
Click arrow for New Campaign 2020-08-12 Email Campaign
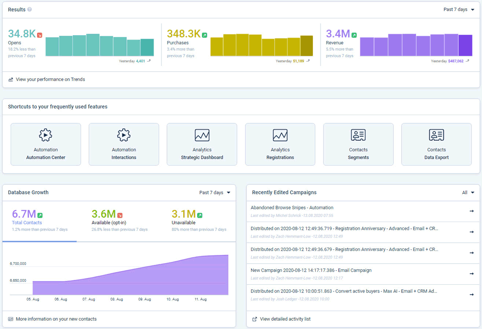(471, 274)
